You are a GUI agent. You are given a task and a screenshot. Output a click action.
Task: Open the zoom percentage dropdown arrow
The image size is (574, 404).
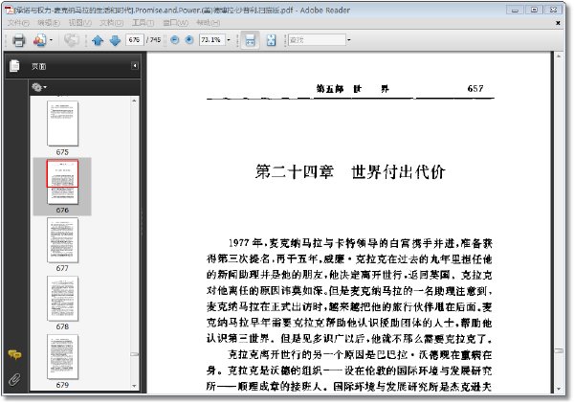229,39
